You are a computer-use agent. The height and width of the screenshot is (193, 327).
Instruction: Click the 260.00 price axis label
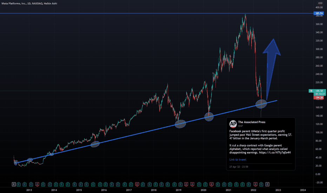click(319, 66)
